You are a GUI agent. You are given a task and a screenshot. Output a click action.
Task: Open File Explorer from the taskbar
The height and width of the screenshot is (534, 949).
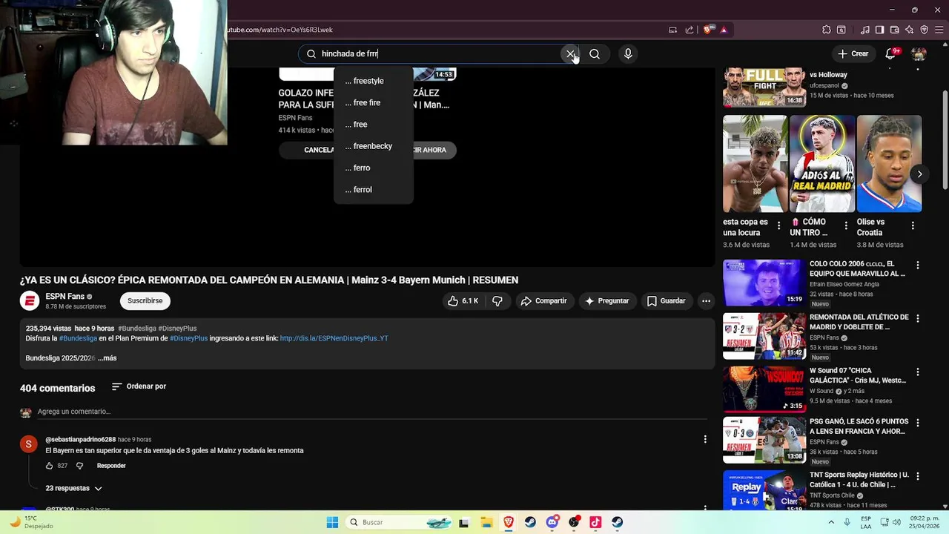pos(486,522)
